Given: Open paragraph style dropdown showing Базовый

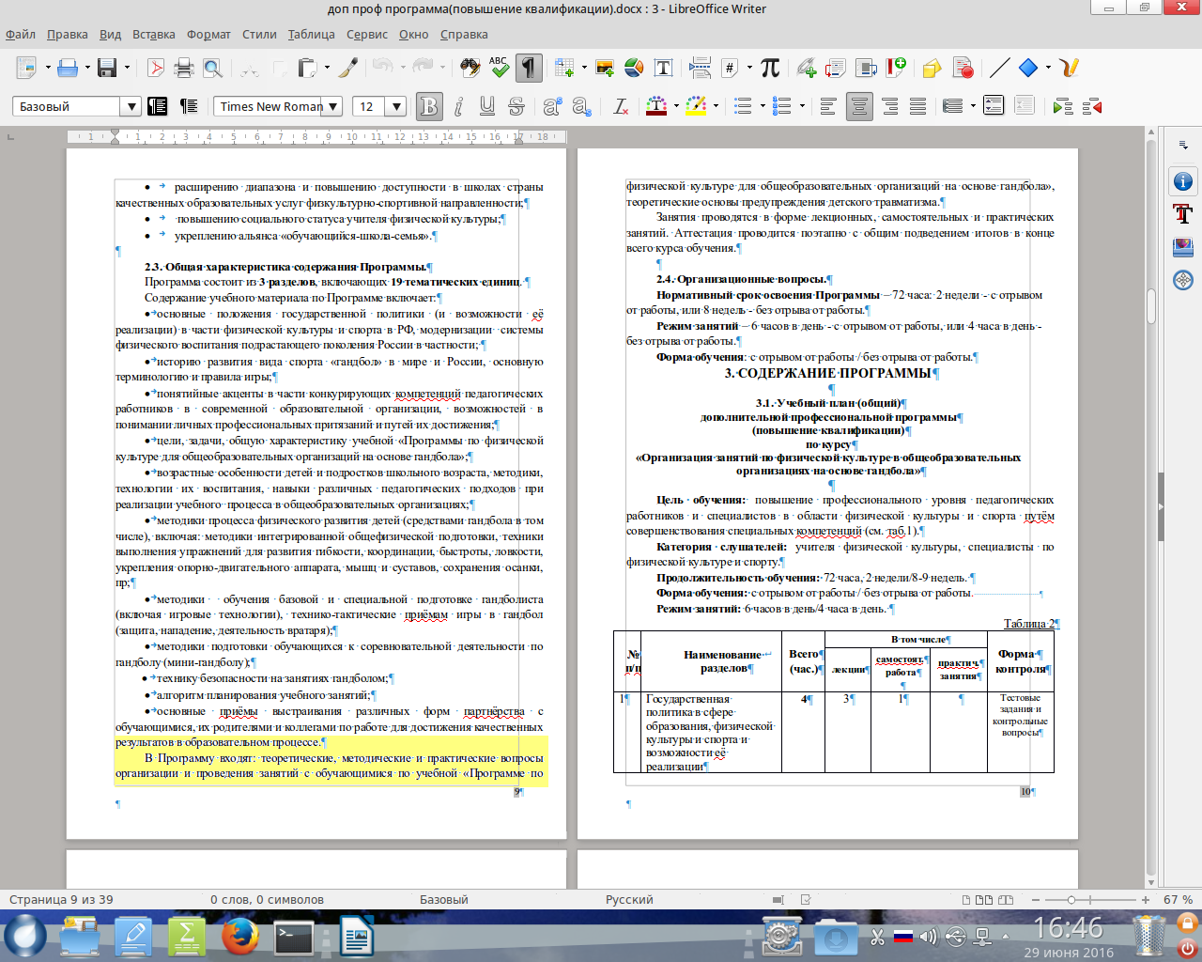Looking at the screenshot, I should pos(131,106).
